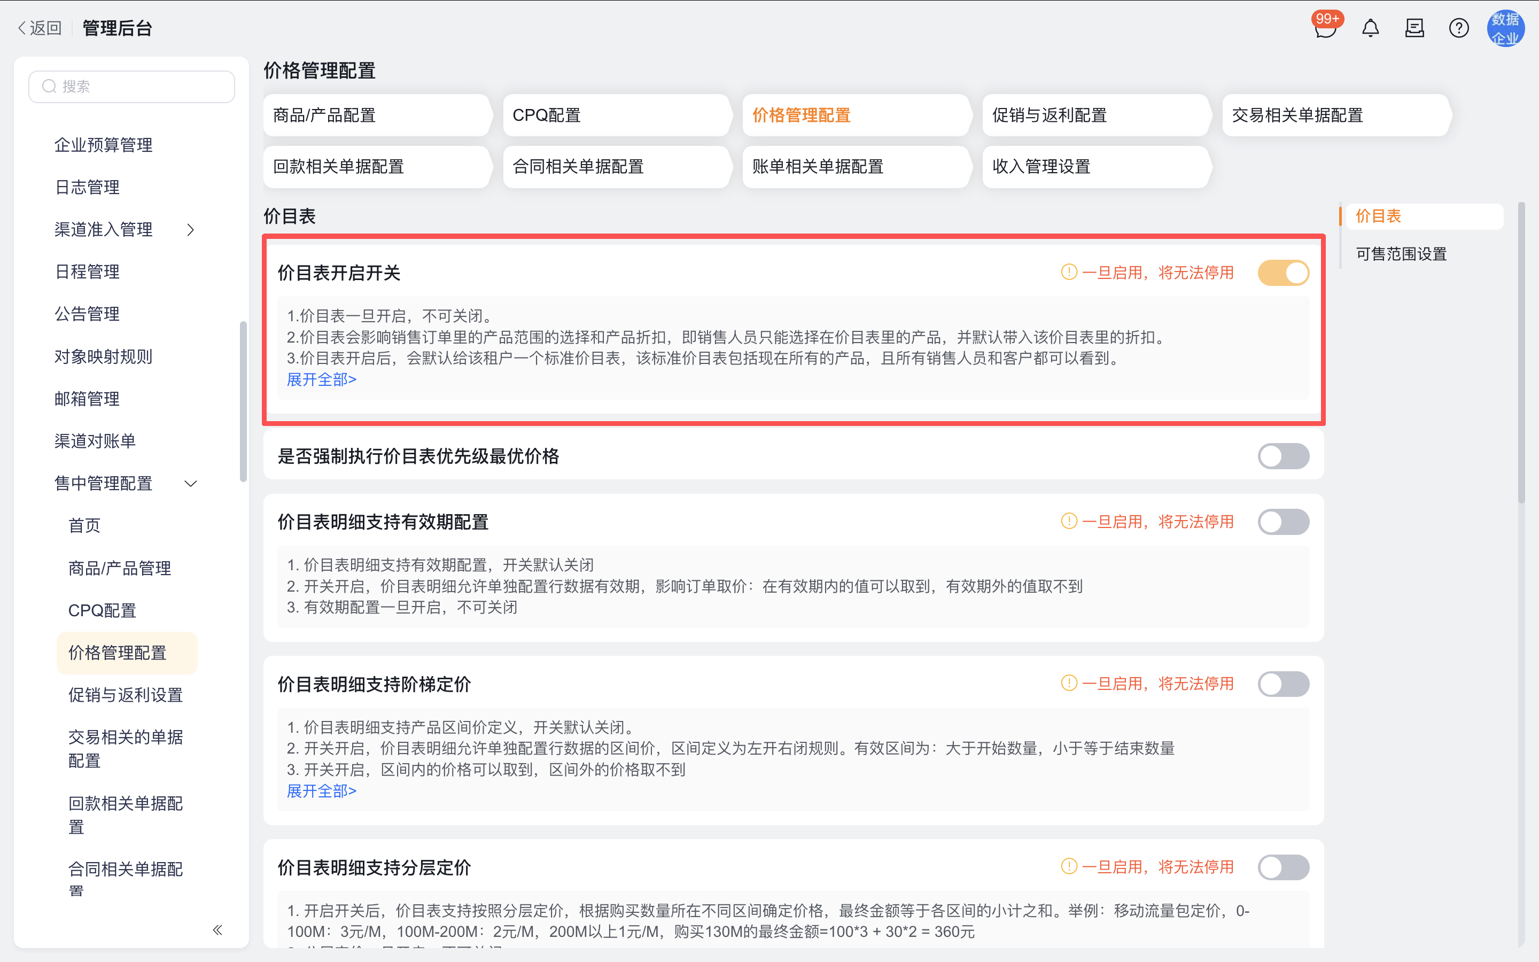Enable 价目表明细支持有效期配置 switch
Screen dimensions: 1539x962
1284,522
